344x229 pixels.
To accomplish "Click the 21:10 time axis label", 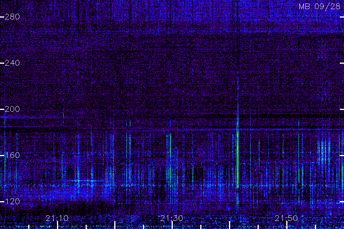I will 57,218.
